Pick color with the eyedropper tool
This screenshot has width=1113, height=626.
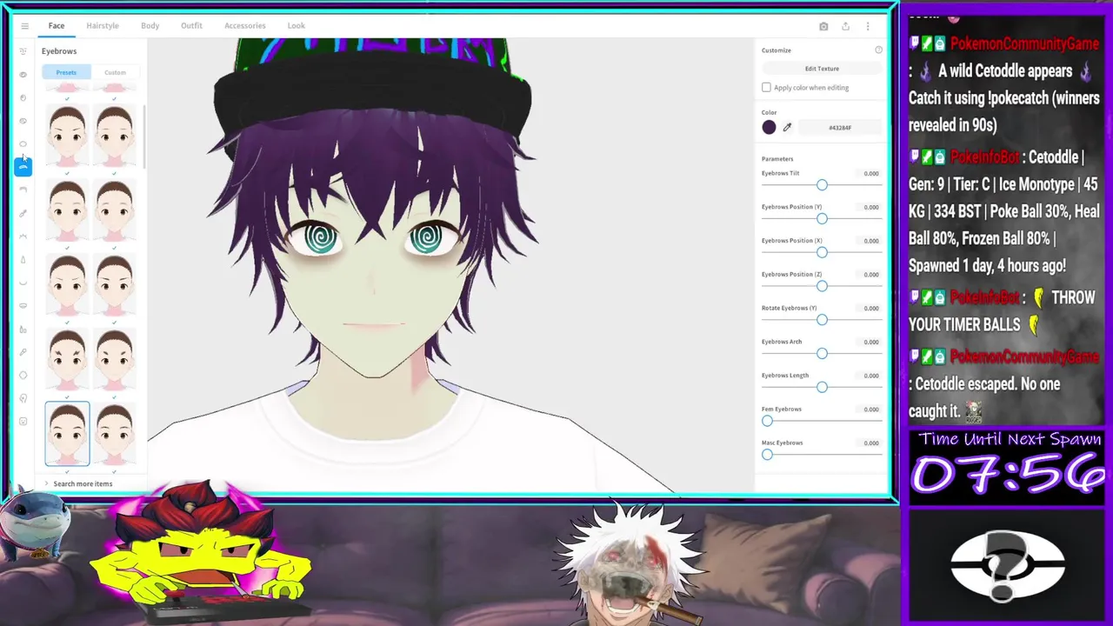pos(787,128)
